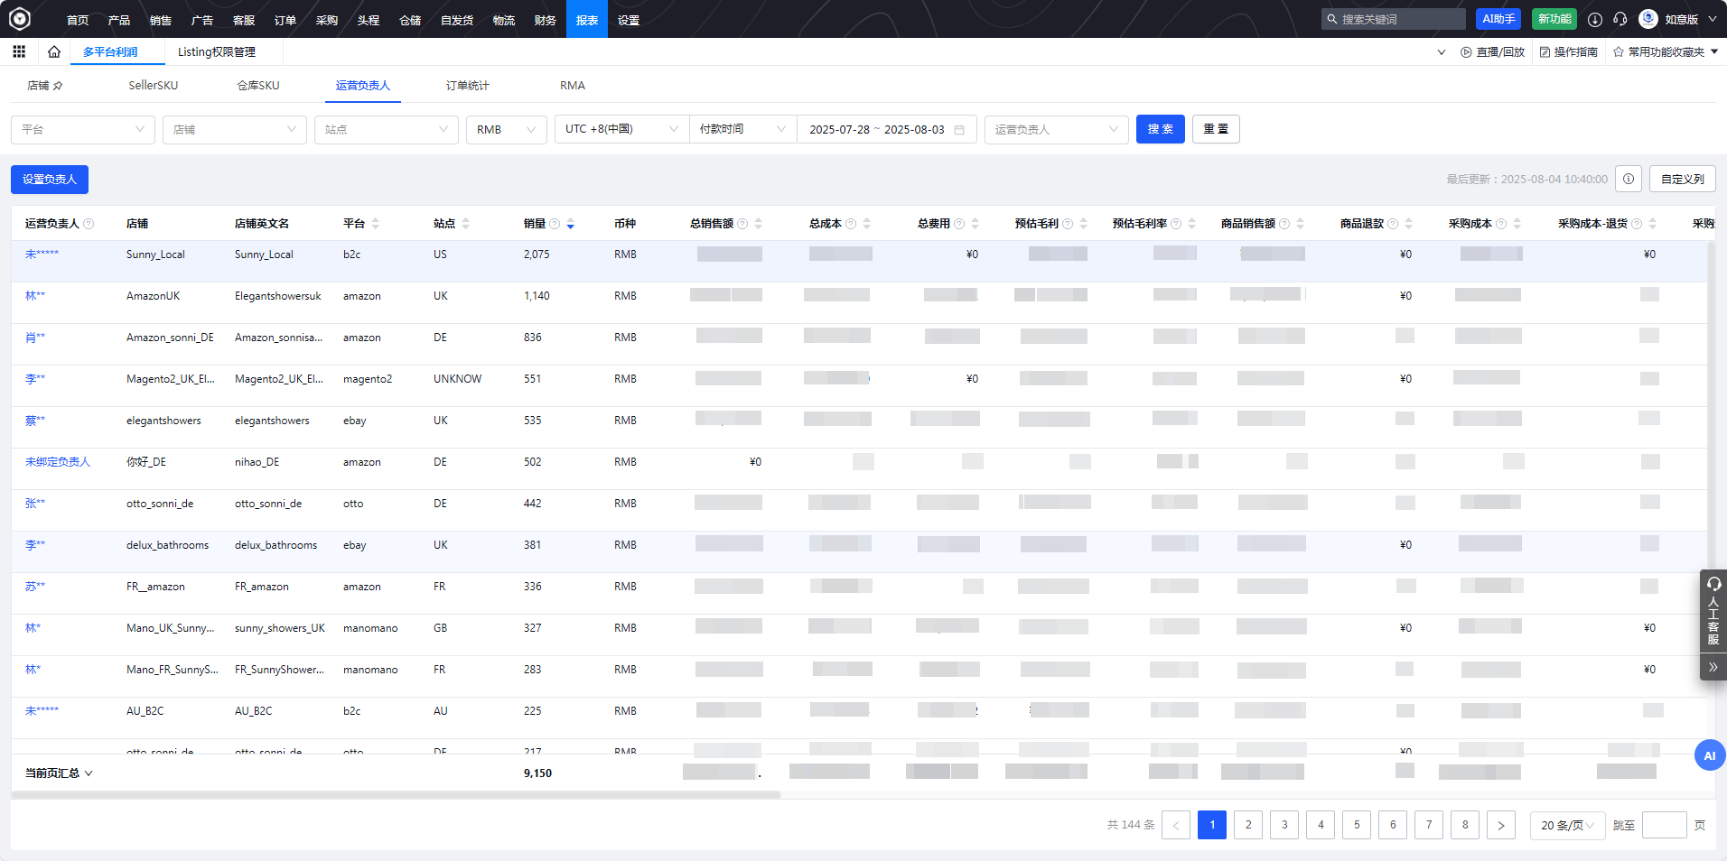1727x861 pixels.
Task: Go to next page arrow
Action: [x=1501, y=825]
